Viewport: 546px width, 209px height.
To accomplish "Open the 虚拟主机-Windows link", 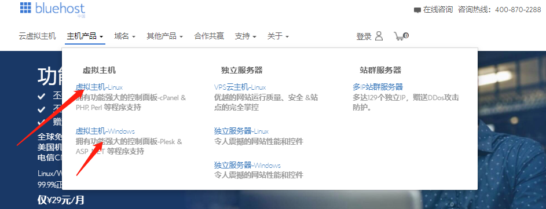I will click(x=105, y=131).
